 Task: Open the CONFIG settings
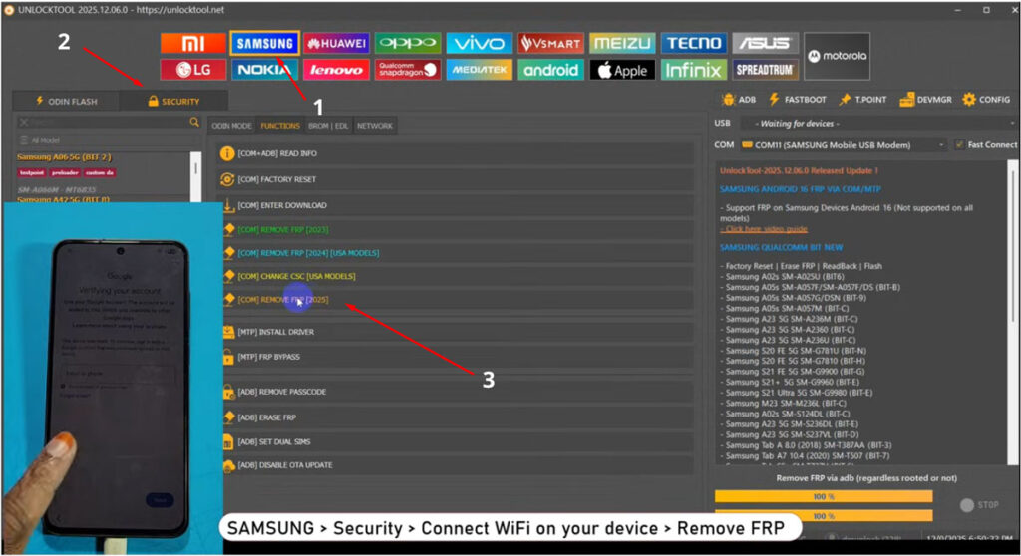pos(986,100)
